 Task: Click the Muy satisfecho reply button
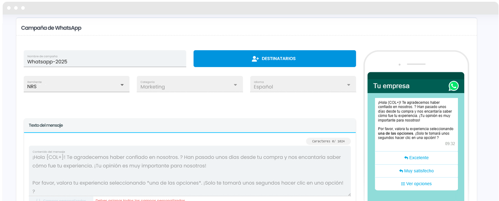tap(416, 171)
